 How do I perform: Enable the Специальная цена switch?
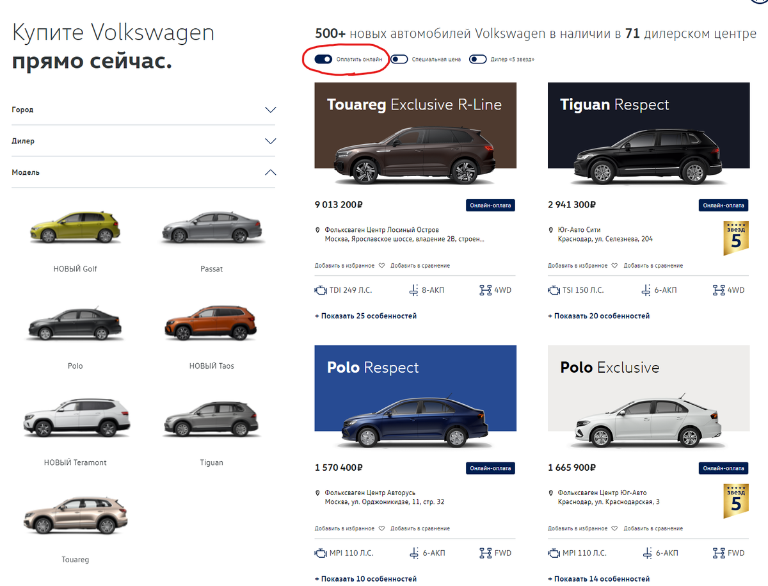[x=399, y=59]
